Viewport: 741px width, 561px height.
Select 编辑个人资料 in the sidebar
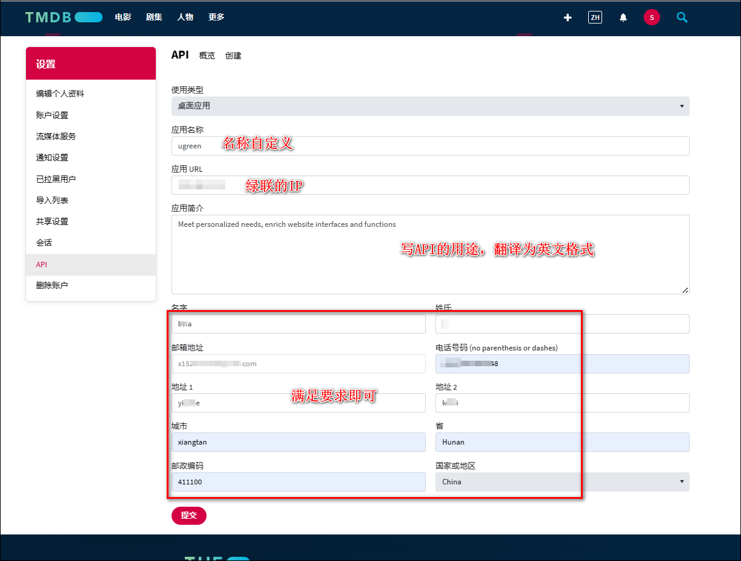[x=60, y=94]
